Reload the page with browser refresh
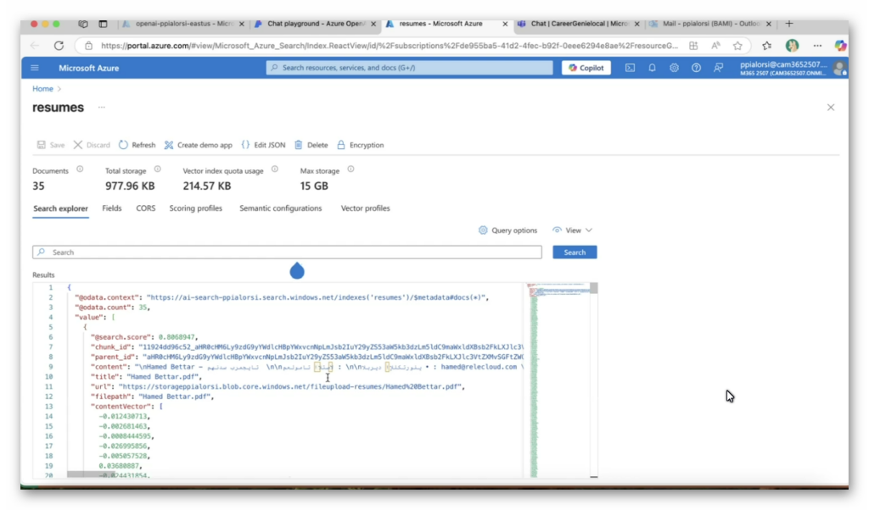Screen dimensions: 869x510 pyautogui.click(x=59, y=46)
